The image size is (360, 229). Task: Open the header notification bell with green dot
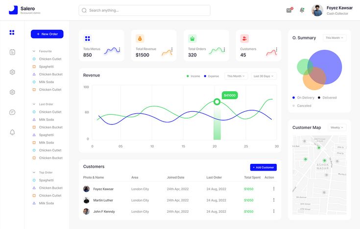point(302,10)
